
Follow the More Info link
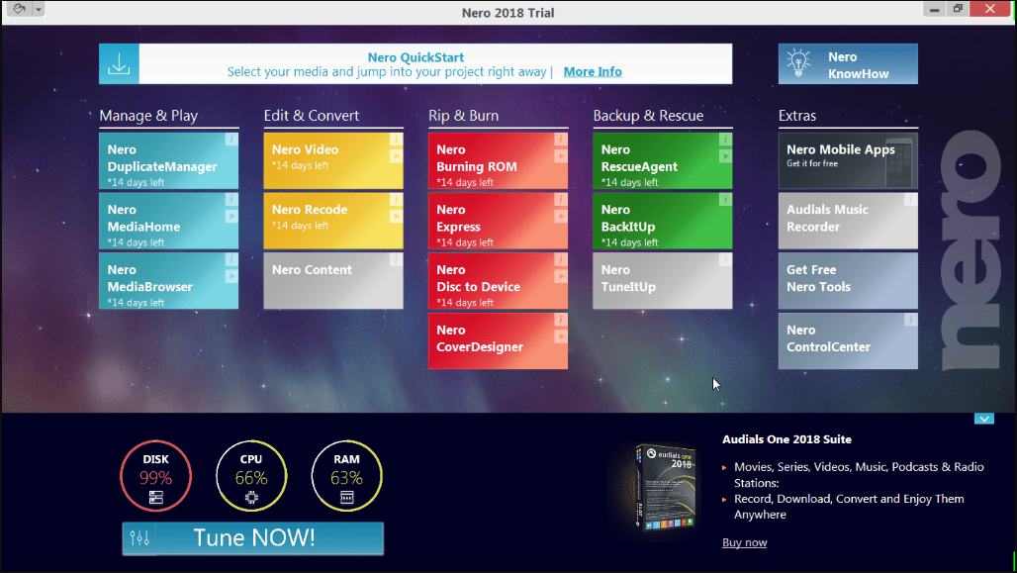click(x=593, y=72)
